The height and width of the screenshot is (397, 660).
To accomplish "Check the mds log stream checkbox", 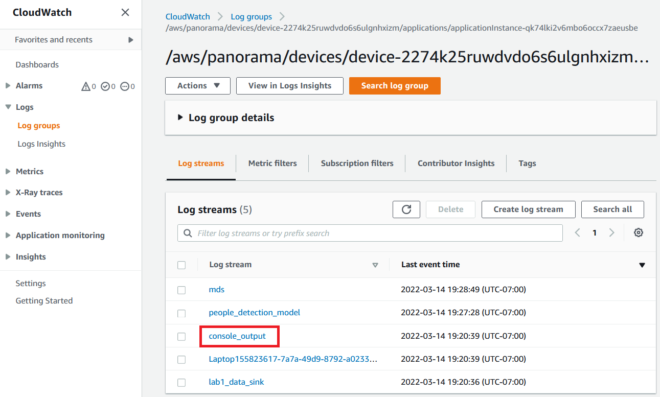I will 181,290.
